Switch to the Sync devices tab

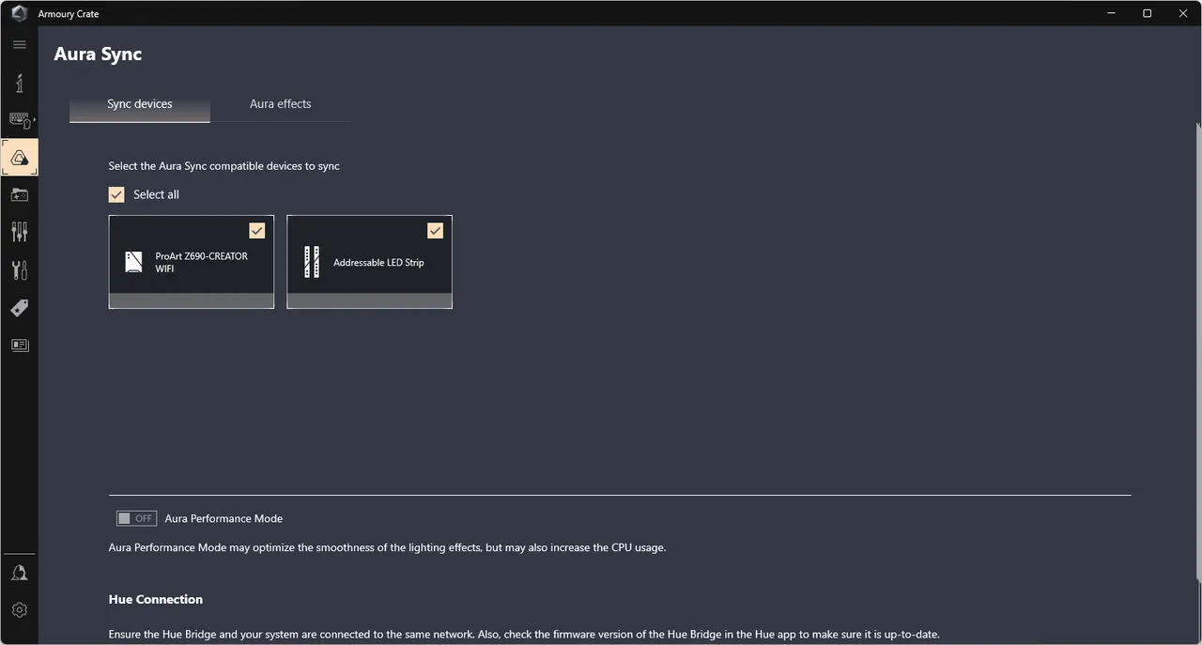[140, 104]
